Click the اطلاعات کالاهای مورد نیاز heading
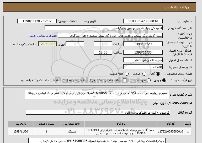Viewport: 202px width, 143px height. click(x=173, y=103)
